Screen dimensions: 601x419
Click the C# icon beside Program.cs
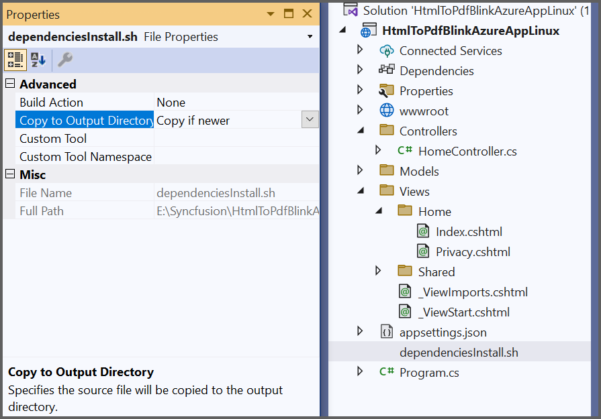tap(386, 372)
